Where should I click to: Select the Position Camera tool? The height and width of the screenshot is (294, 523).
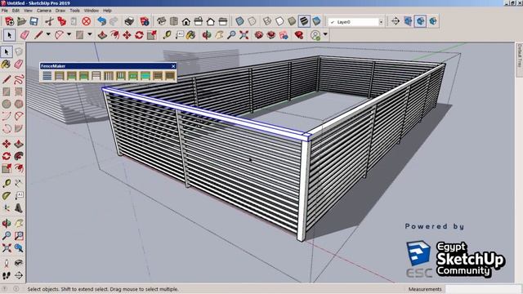[7, 263]
